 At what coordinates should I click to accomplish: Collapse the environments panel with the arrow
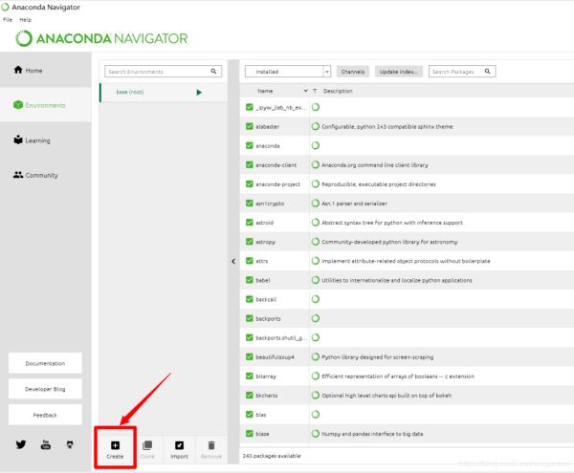tap(234, 261)
